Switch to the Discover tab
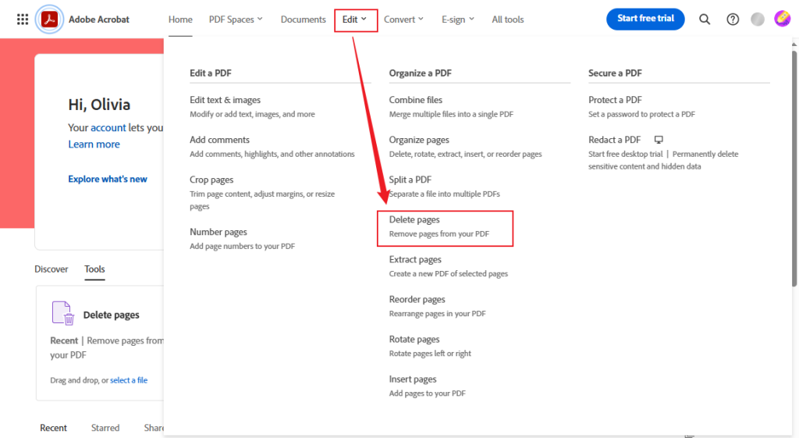This screenshot has width=799, height=438. pos(51,269)
